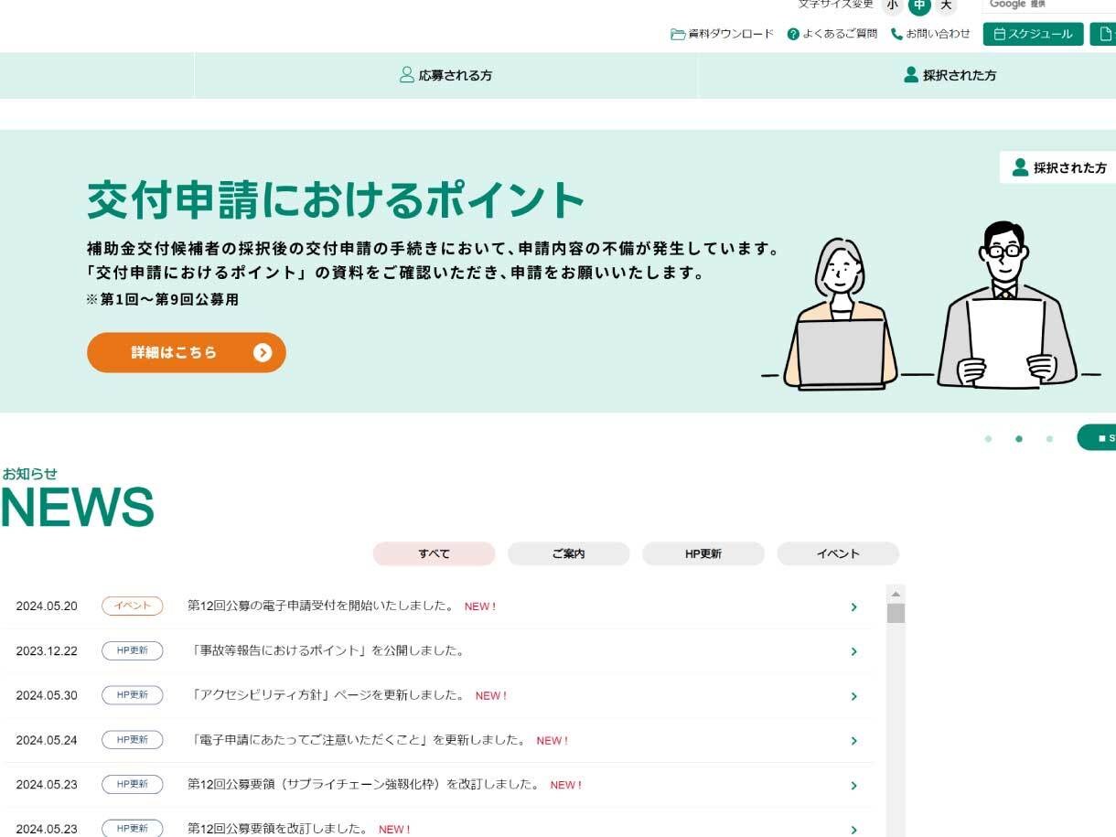Screen dimensions: 1116x837
Task: Click the person icon in 採択された方 nav
Action: [911, 75]
